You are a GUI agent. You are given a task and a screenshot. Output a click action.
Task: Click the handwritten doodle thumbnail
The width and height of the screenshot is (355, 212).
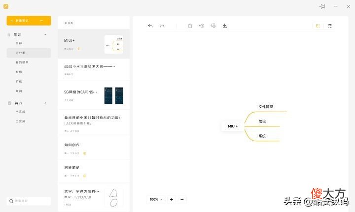click(114, 198)
